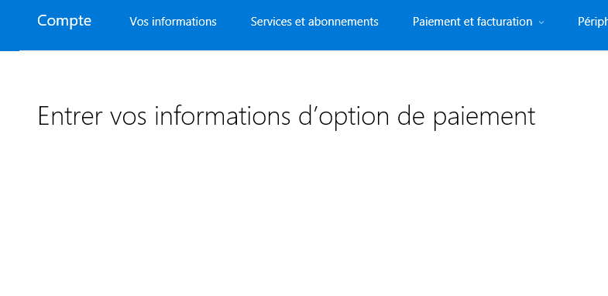This screenshot has height=296, width=608.
Task: Click blue bar gap between Compte and Vos informations
Action: click(111, 22)
